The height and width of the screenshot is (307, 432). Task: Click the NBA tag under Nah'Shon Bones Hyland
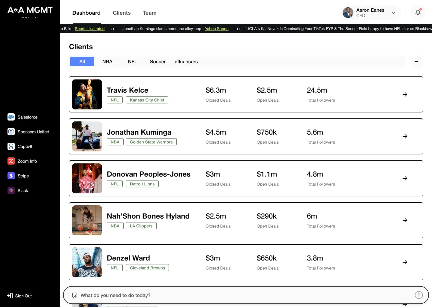(115, 226)
